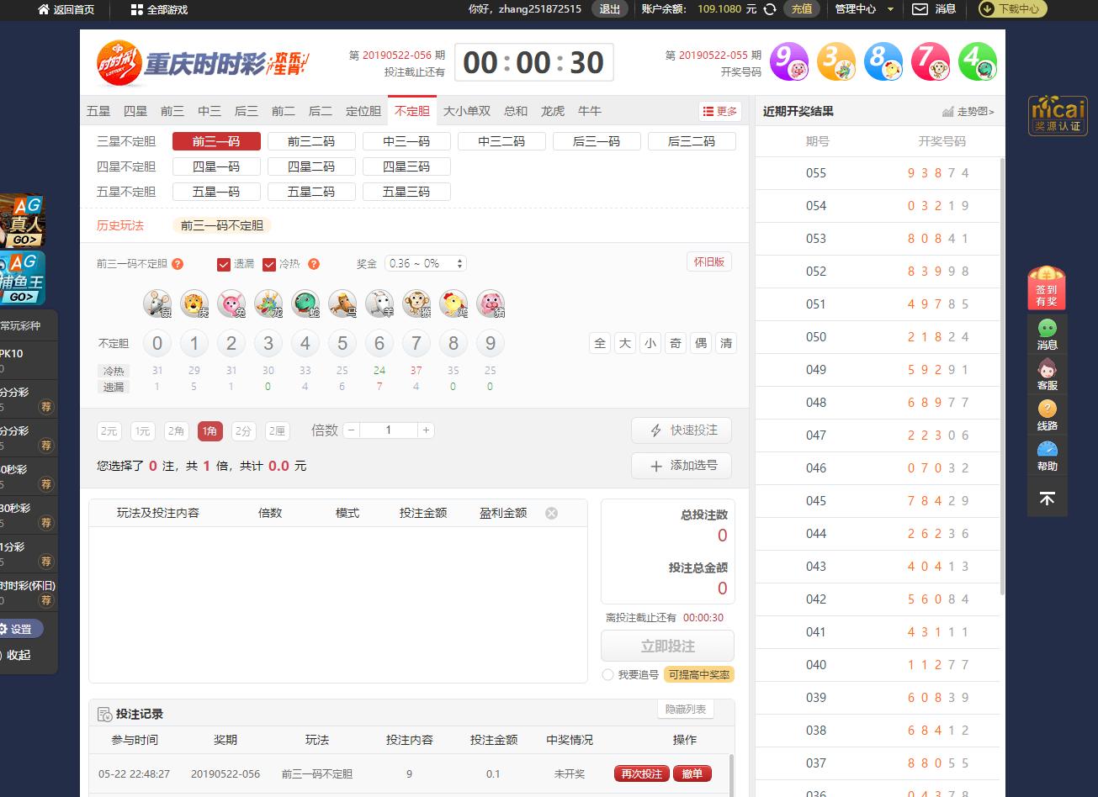Select the pig zodiac icon
This screenshot has height=797, width=1098.
point(491,303)
